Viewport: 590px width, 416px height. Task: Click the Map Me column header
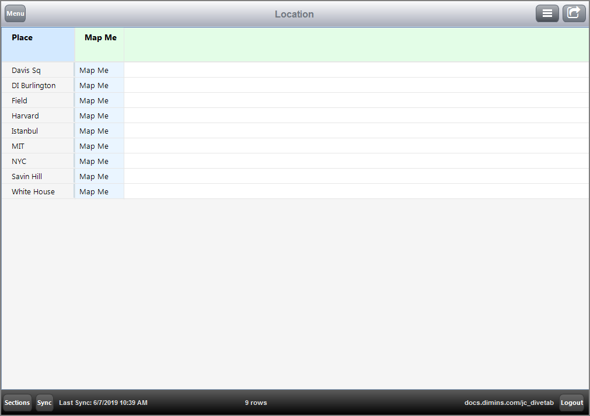pos(100,38)
